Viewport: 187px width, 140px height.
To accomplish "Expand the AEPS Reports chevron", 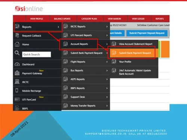I will pos(107,79).
